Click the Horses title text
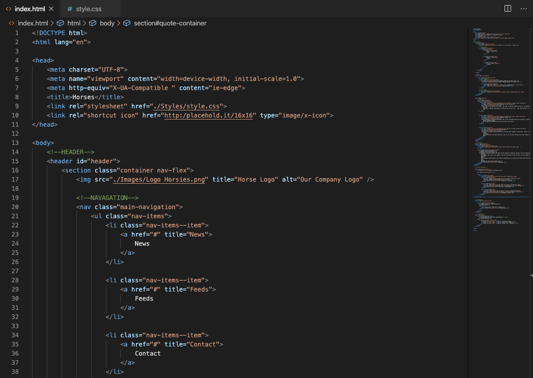Viewport: 533px width, 378px height. pos(83,97)
